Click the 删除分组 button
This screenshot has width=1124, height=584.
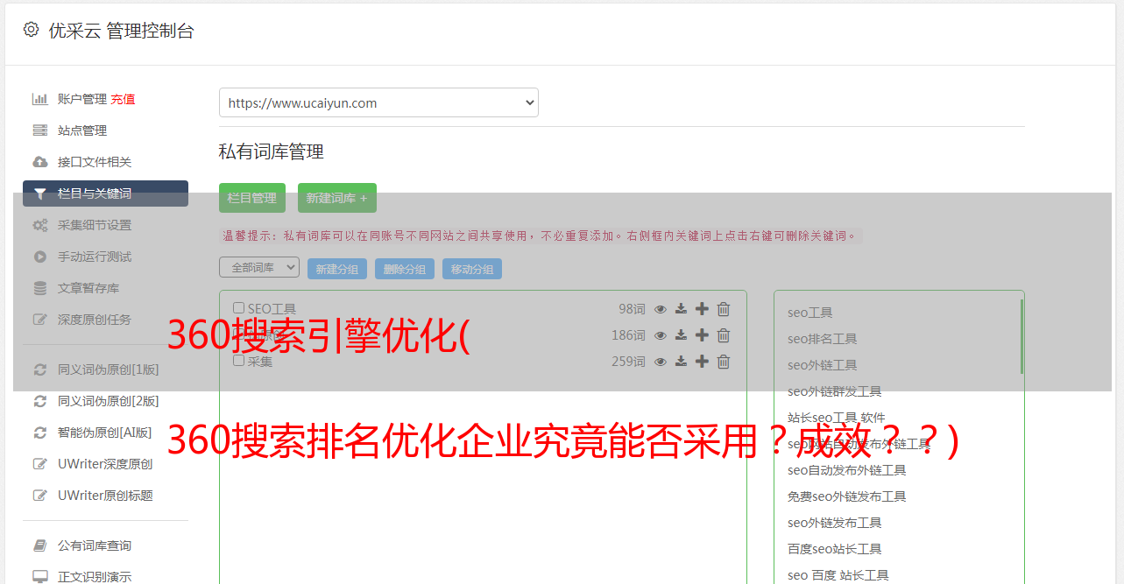[405, 269]
